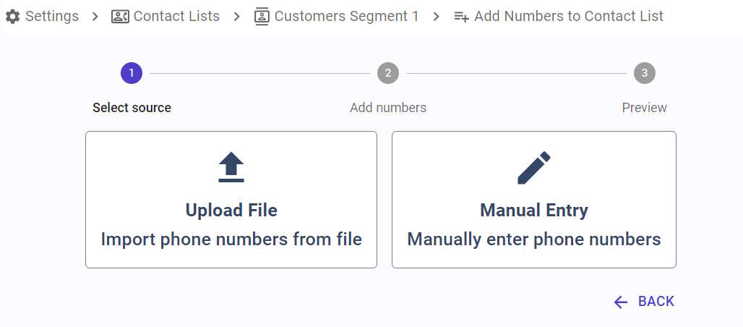The height and width of the screenshot is (327, 743).
Task: Click the Contact Lists card icon
Action: pyautogui.click(x=120, y=17)
